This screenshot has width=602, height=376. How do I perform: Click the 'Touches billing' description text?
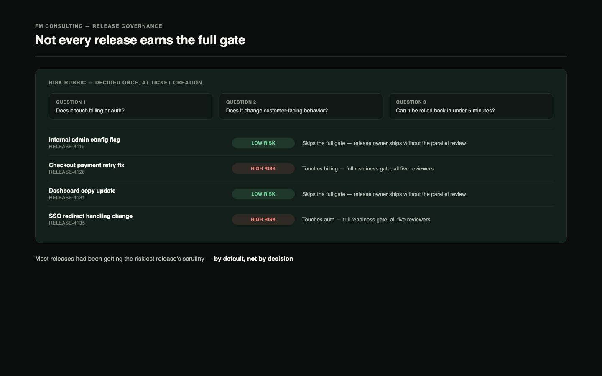click(x=368, y=169)
